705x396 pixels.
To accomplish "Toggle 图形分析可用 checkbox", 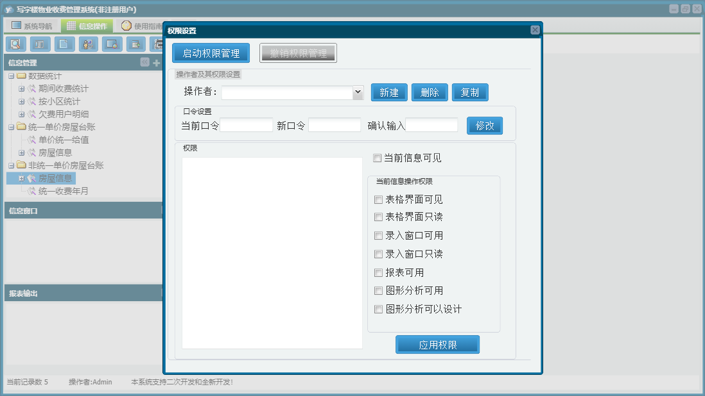I will point(379,291).
